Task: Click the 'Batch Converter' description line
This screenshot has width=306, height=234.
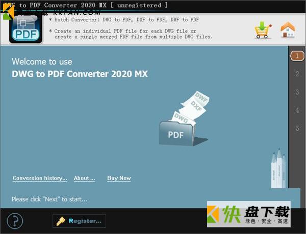Action: (x=124, y=20)
